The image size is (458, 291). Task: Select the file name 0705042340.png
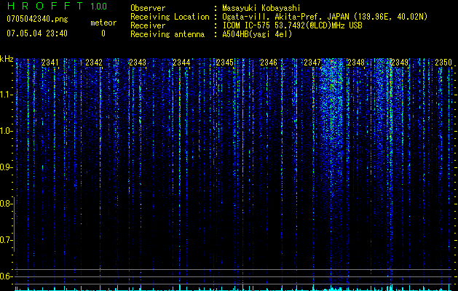pyautogui.click(x=37, y=19)
